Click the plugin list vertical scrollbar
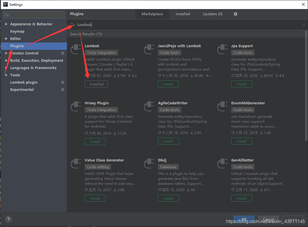Screen dimensions: 308x227 tap(306, 86)
